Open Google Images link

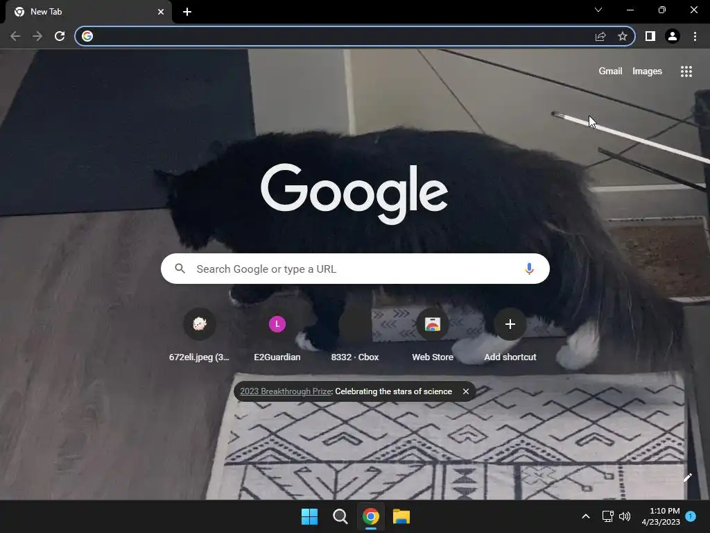coord(647,71)
